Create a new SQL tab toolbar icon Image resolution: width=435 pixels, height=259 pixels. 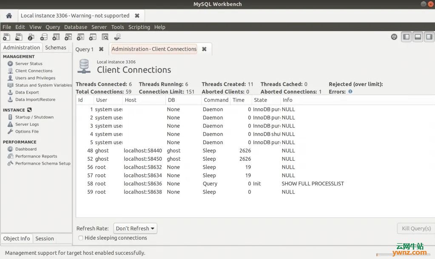pos(6,37)
